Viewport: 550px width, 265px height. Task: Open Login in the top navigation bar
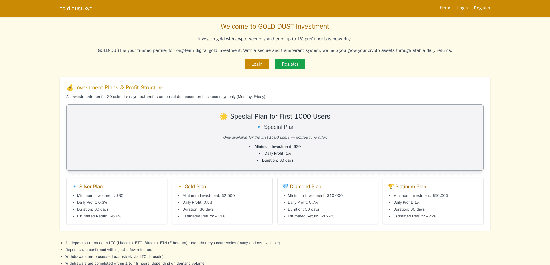click(462, 8)
